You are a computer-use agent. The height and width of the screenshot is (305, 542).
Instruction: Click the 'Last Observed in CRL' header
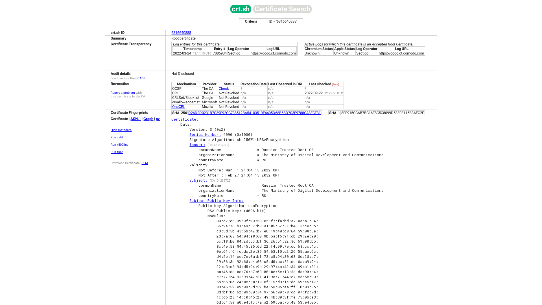point(286,84)
